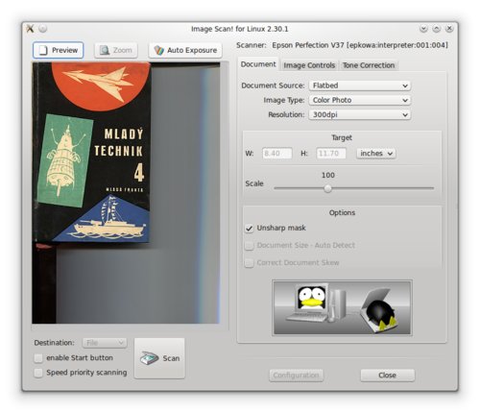The height and width of the screenshot is (413, 480).
Task: Toggle Document Size - Auto Detect checkbox
Action: pos(249,246)
